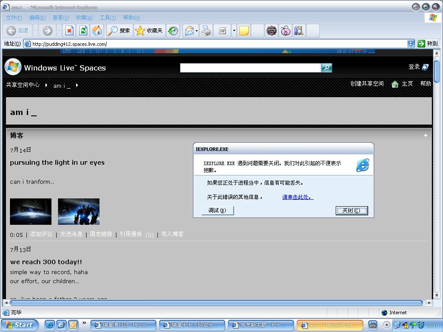The width and height of the screenshot is (443, 332).
Task: Click the scroll down arrow of vertical scrollbar
Action: click(437, 295)
